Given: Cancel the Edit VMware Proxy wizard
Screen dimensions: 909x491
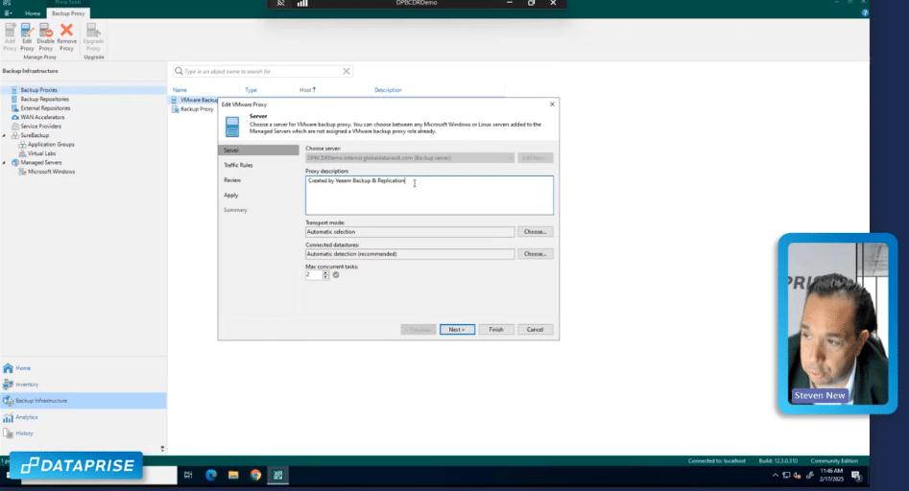Looking at the screenshot, I should (x=535, y=330).
